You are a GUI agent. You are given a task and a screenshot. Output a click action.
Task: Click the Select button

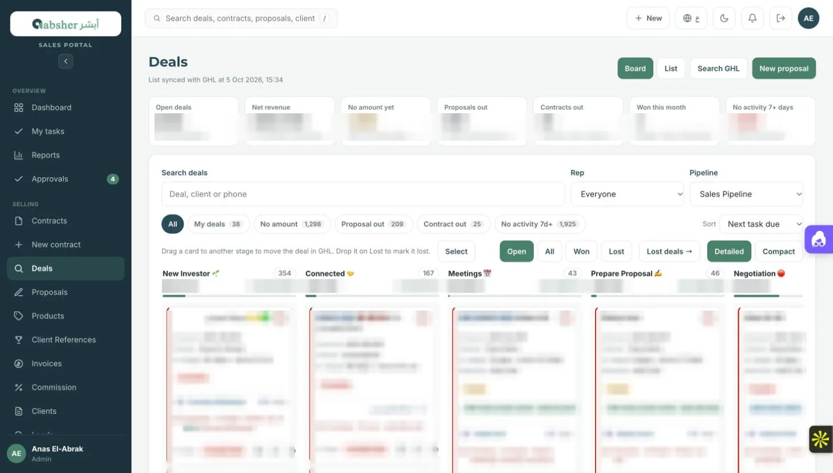point(457,252)
